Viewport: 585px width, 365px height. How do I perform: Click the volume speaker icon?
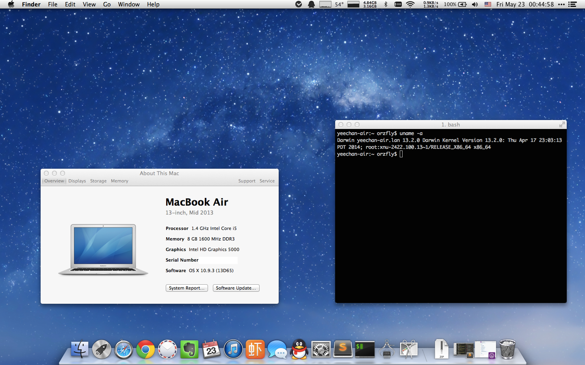pos(474,4)
